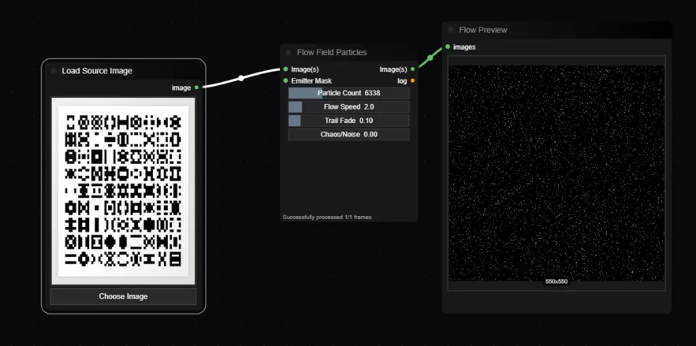Click the Image(s) input port of Flow Field Particles
696x346 pixels.
click(285, 69)
